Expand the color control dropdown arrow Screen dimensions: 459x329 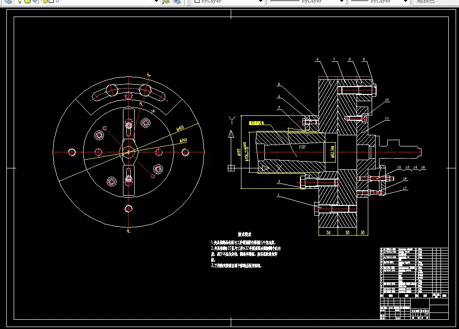tap(261, 1)
